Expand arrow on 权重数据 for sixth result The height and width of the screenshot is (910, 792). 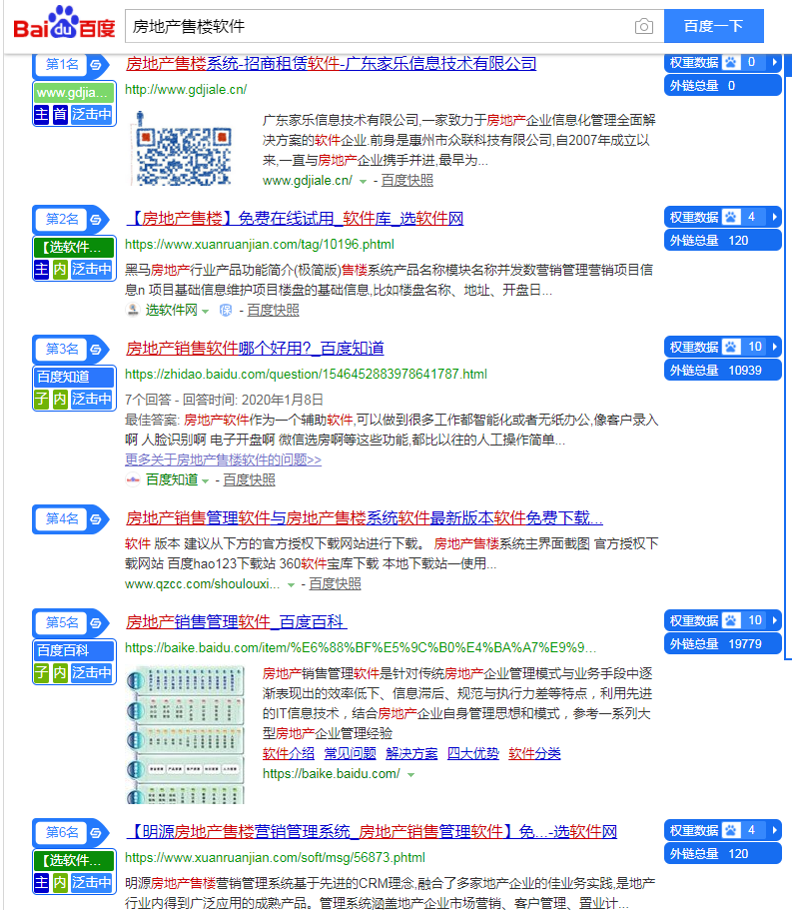[774, 830]
